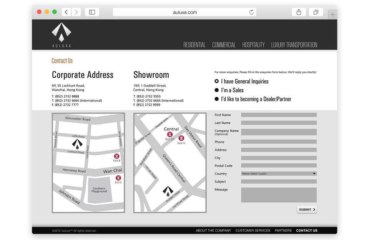Open the browser share icon
Screen dimensions: 369x240
coord(299,12)
